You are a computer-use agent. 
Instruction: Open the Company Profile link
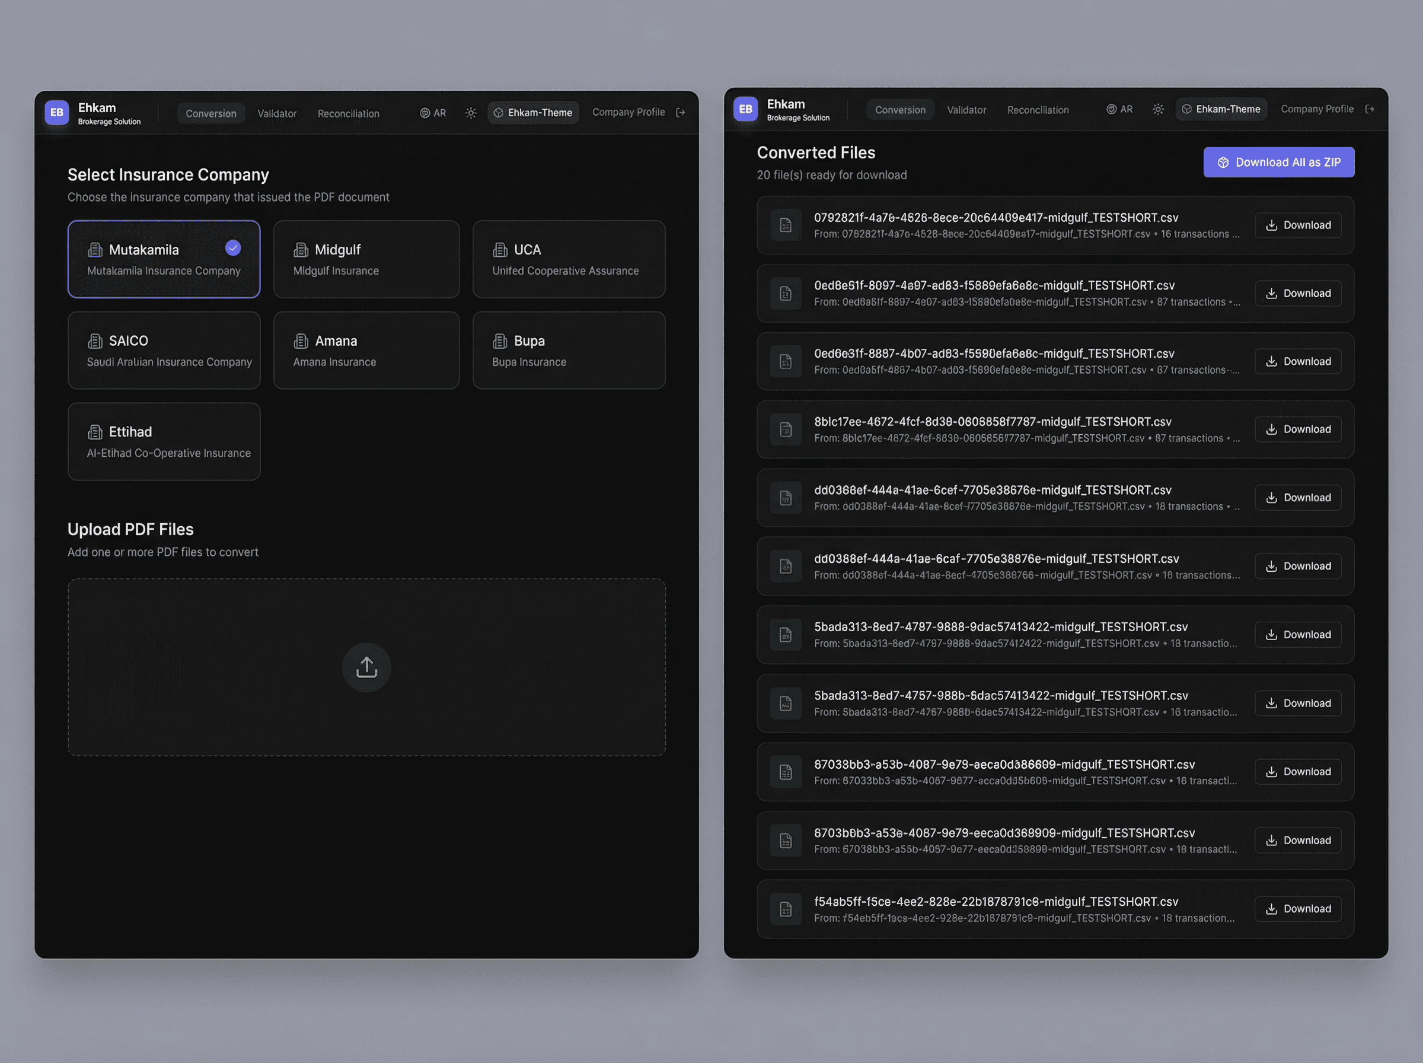click(628, 112)
